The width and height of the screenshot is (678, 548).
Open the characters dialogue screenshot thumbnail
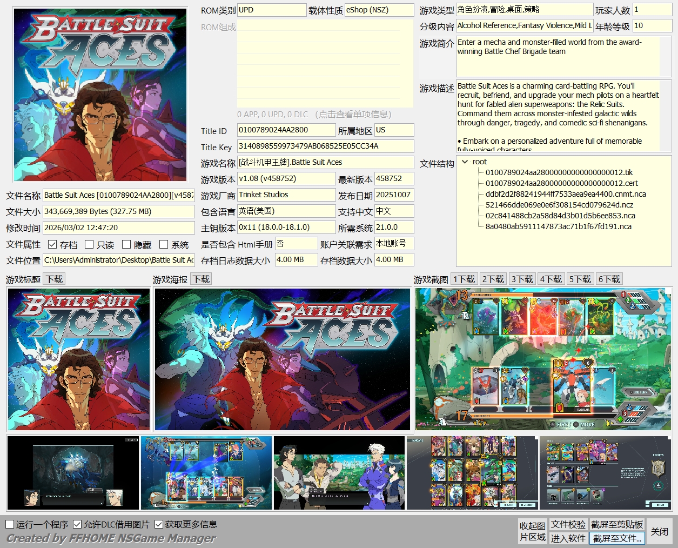coord(339,473)
